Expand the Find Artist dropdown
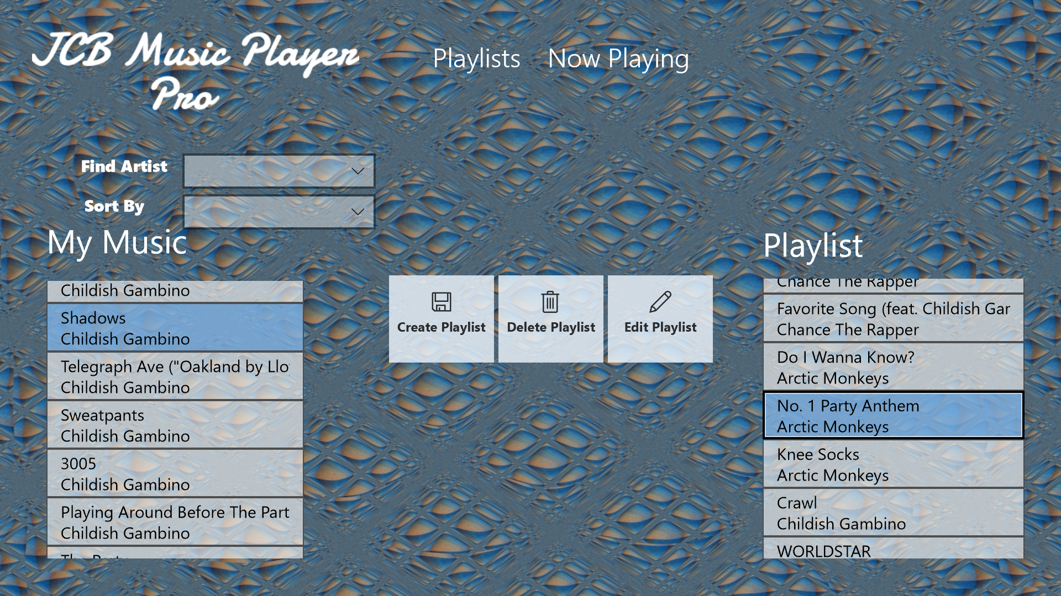 coord(279,171)
